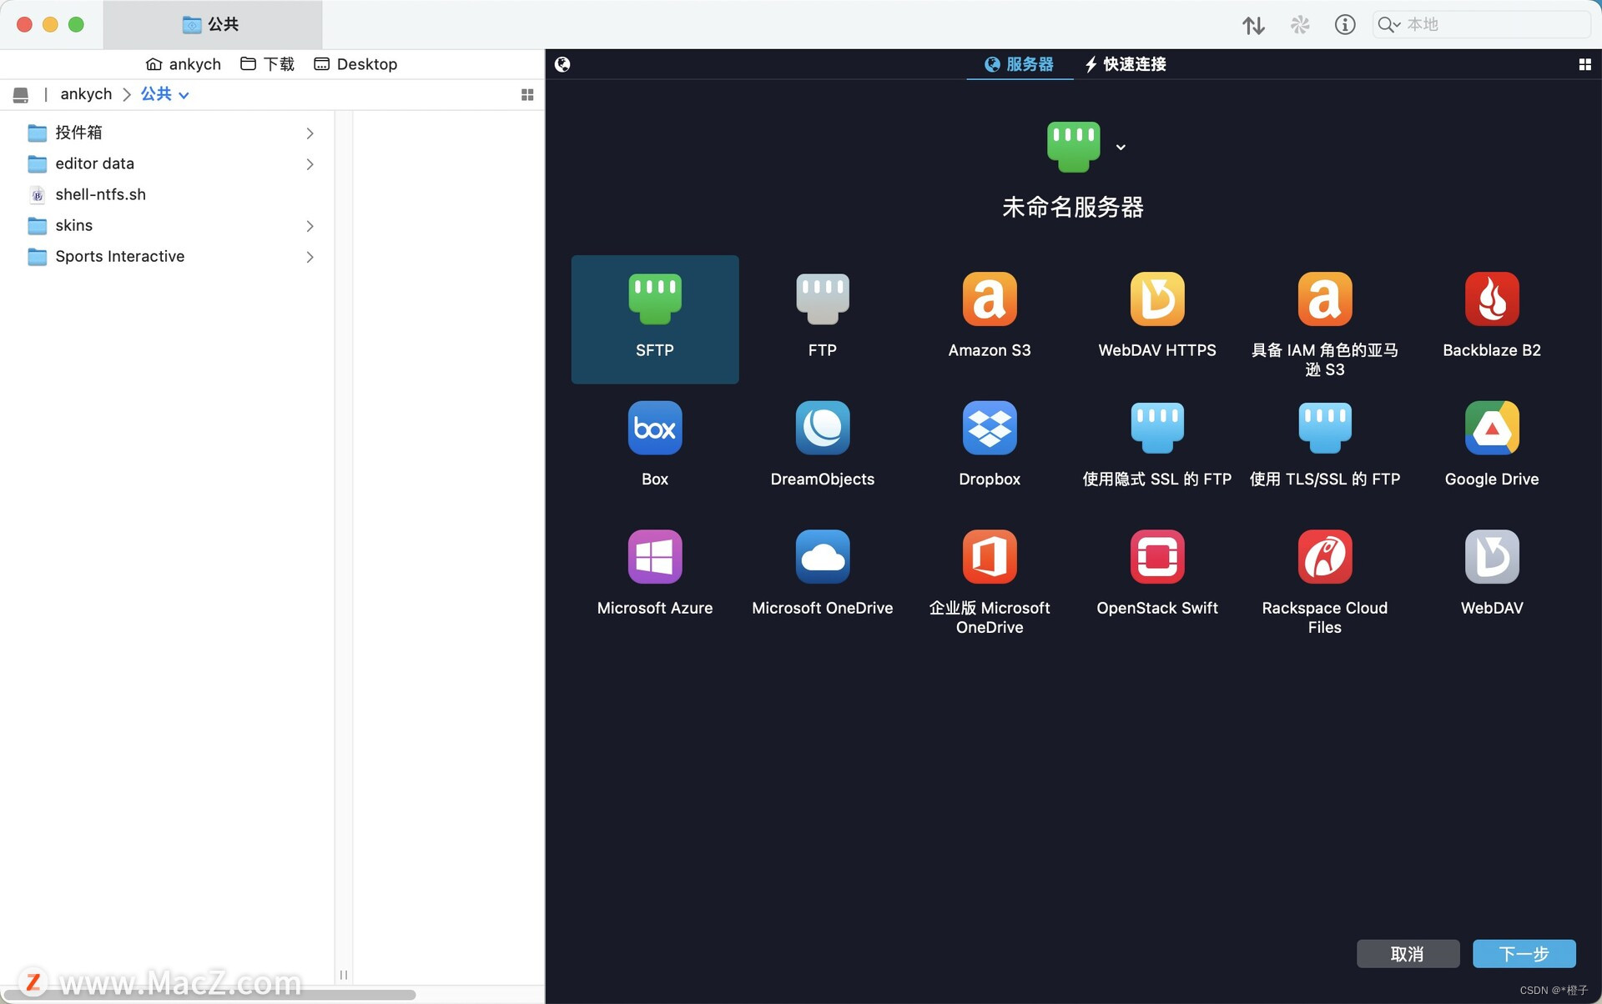Click the 未命名服务器 name title
The height and width of the screenshot is (1004, 1602).
coord(1072,207)
